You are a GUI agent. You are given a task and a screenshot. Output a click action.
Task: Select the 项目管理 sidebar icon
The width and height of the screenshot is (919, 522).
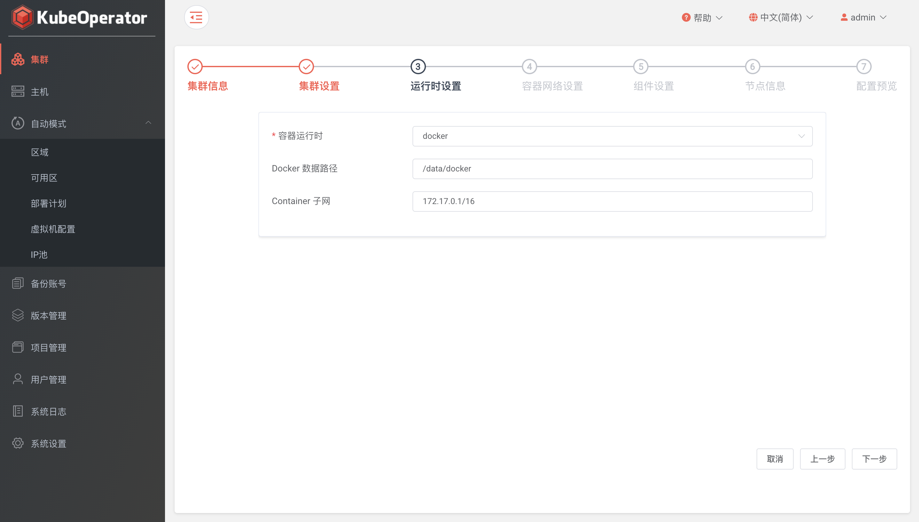(18, 347)
